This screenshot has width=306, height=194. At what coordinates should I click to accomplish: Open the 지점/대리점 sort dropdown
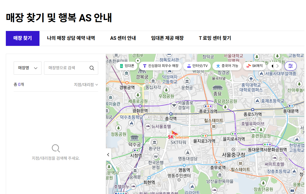[x=86, y=85]
